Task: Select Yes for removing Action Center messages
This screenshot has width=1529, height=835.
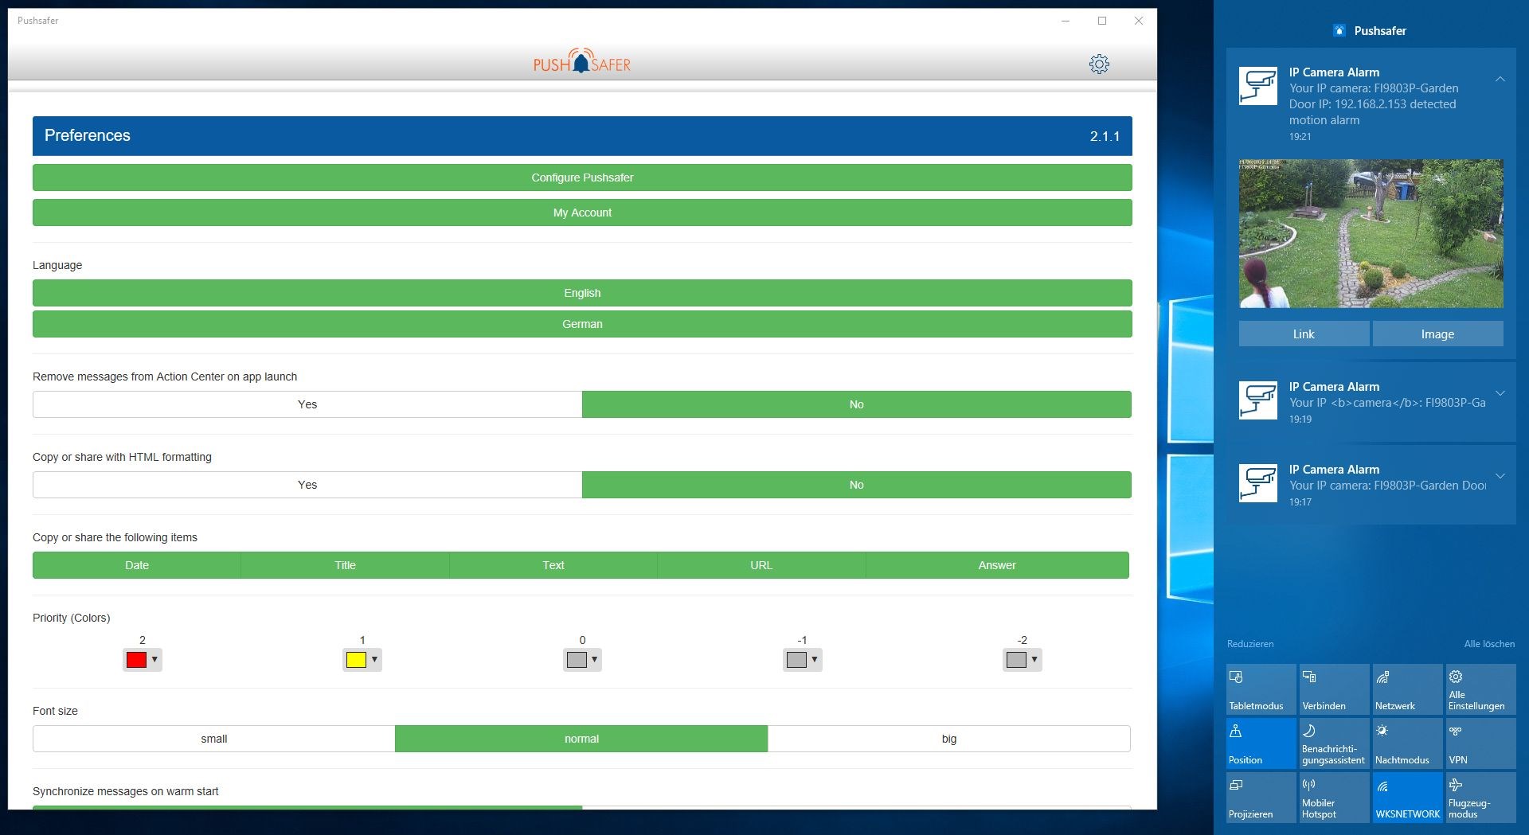Action: [x=307, y=404]
